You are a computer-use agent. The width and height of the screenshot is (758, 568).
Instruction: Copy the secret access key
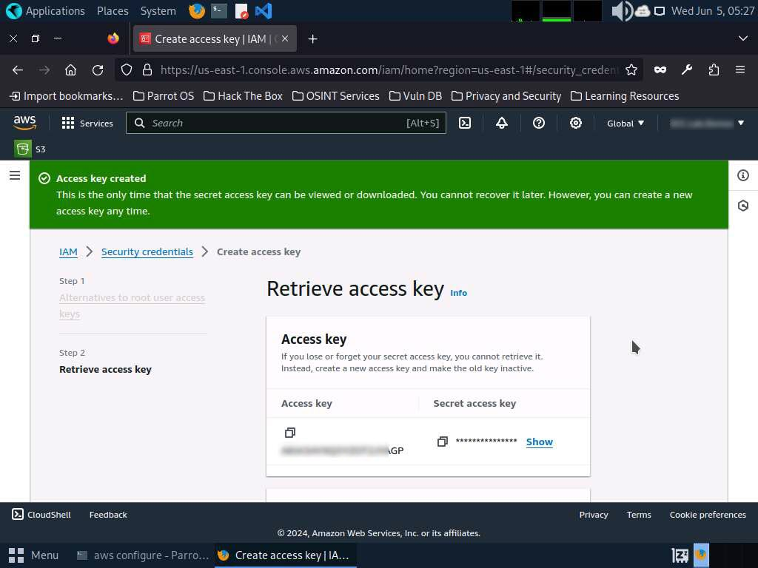pos(442,442)
